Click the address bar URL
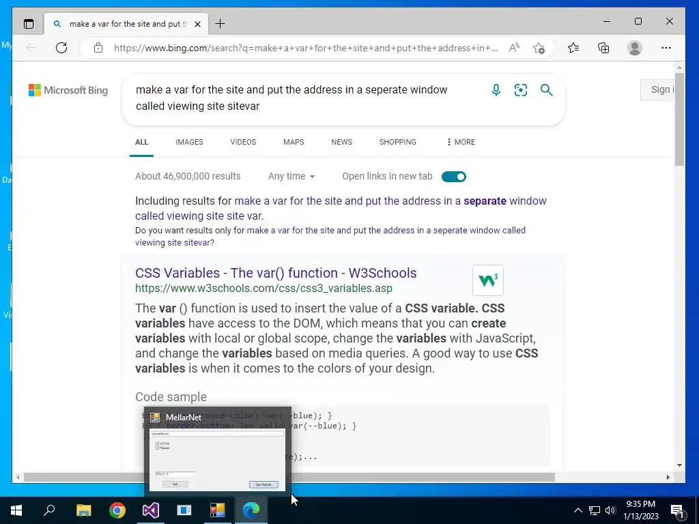The width and height of the screenshot is (699, 524). pyautogui.click(x=306, y=48)
